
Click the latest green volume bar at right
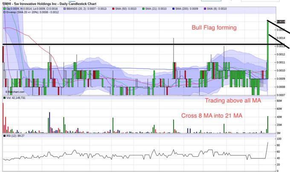[268, 125]
